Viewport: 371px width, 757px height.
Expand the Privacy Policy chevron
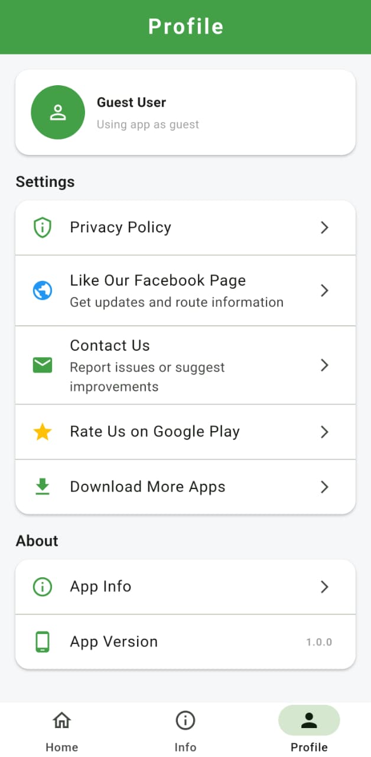(x=324, y=227)
